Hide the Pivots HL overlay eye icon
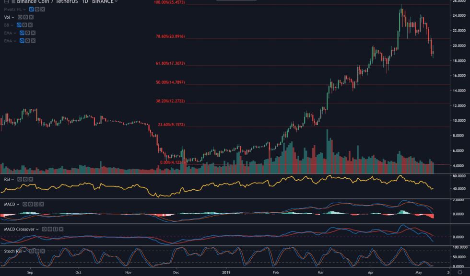This screenshot has height=276, width=470. point(32,9)
